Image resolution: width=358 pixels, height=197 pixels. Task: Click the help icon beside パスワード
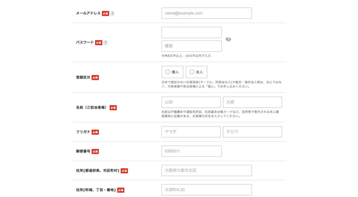(106, 43)
